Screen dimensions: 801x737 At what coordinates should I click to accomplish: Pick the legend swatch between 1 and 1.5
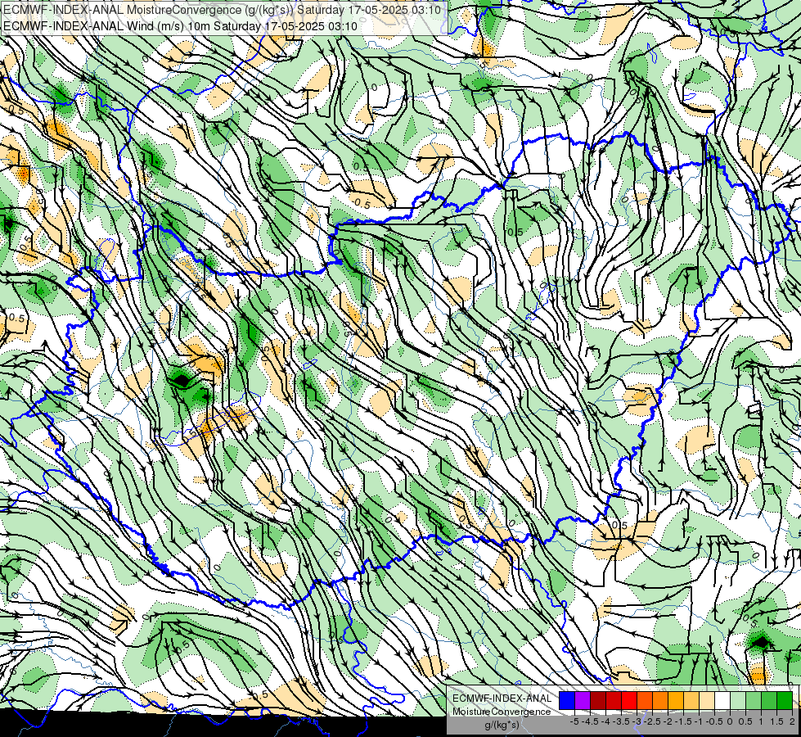pyautogui.click(x=769, y=700)
